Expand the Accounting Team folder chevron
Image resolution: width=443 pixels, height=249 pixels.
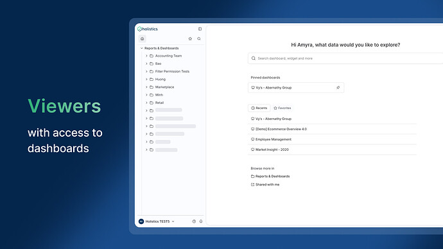click(146, 56)
